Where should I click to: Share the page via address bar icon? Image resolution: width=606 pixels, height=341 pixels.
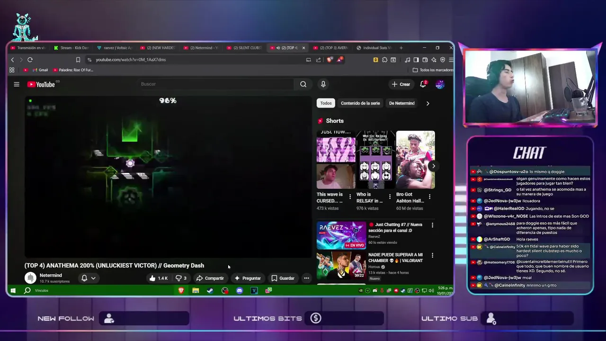[x=319, y=60]
